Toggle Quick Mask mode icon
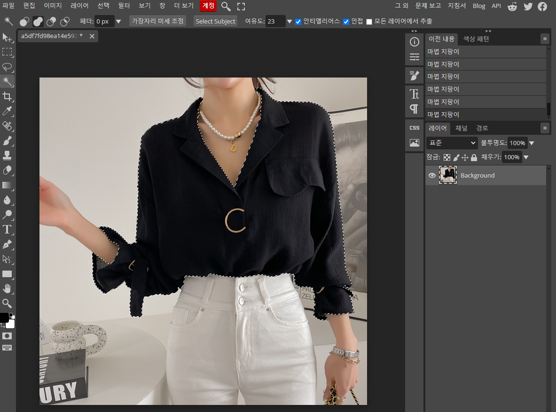 click(7, 336)
